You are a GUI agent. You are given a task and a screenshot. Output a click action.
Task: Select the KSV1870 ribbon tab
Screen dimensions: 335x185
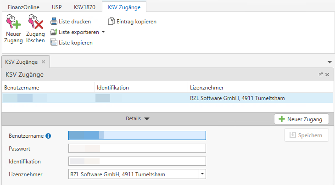click(x=84, y=7)
